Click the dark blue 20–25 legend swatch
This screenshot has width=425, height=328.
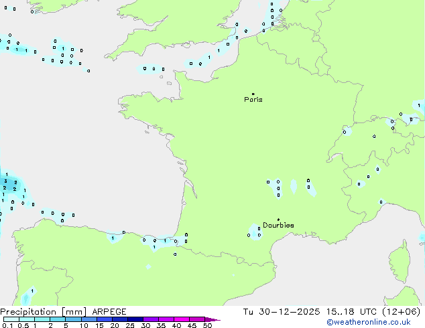[121, 320]
